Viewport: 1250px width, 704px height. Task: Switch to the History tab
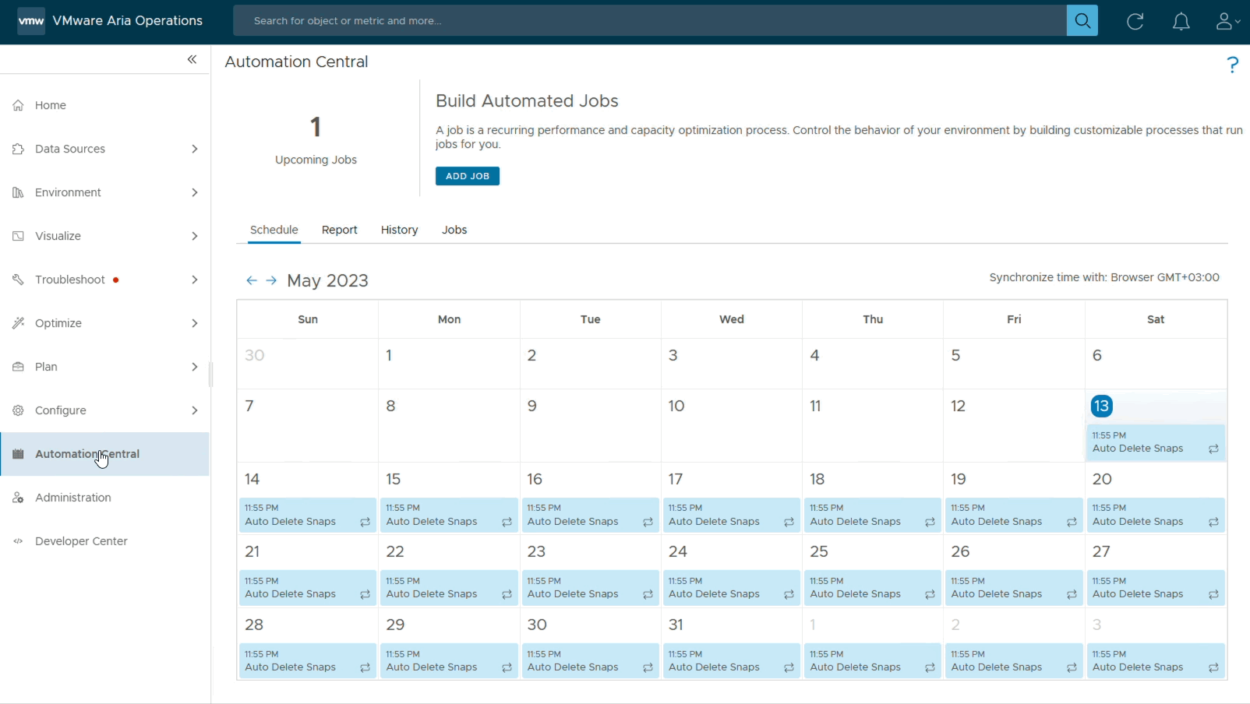[x=399, y=230]
